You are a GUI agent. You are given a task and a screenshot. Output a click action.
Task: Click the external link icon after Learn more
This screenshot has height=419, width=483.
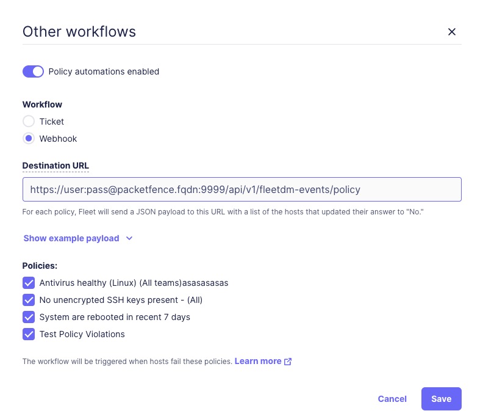pos(288,362)
